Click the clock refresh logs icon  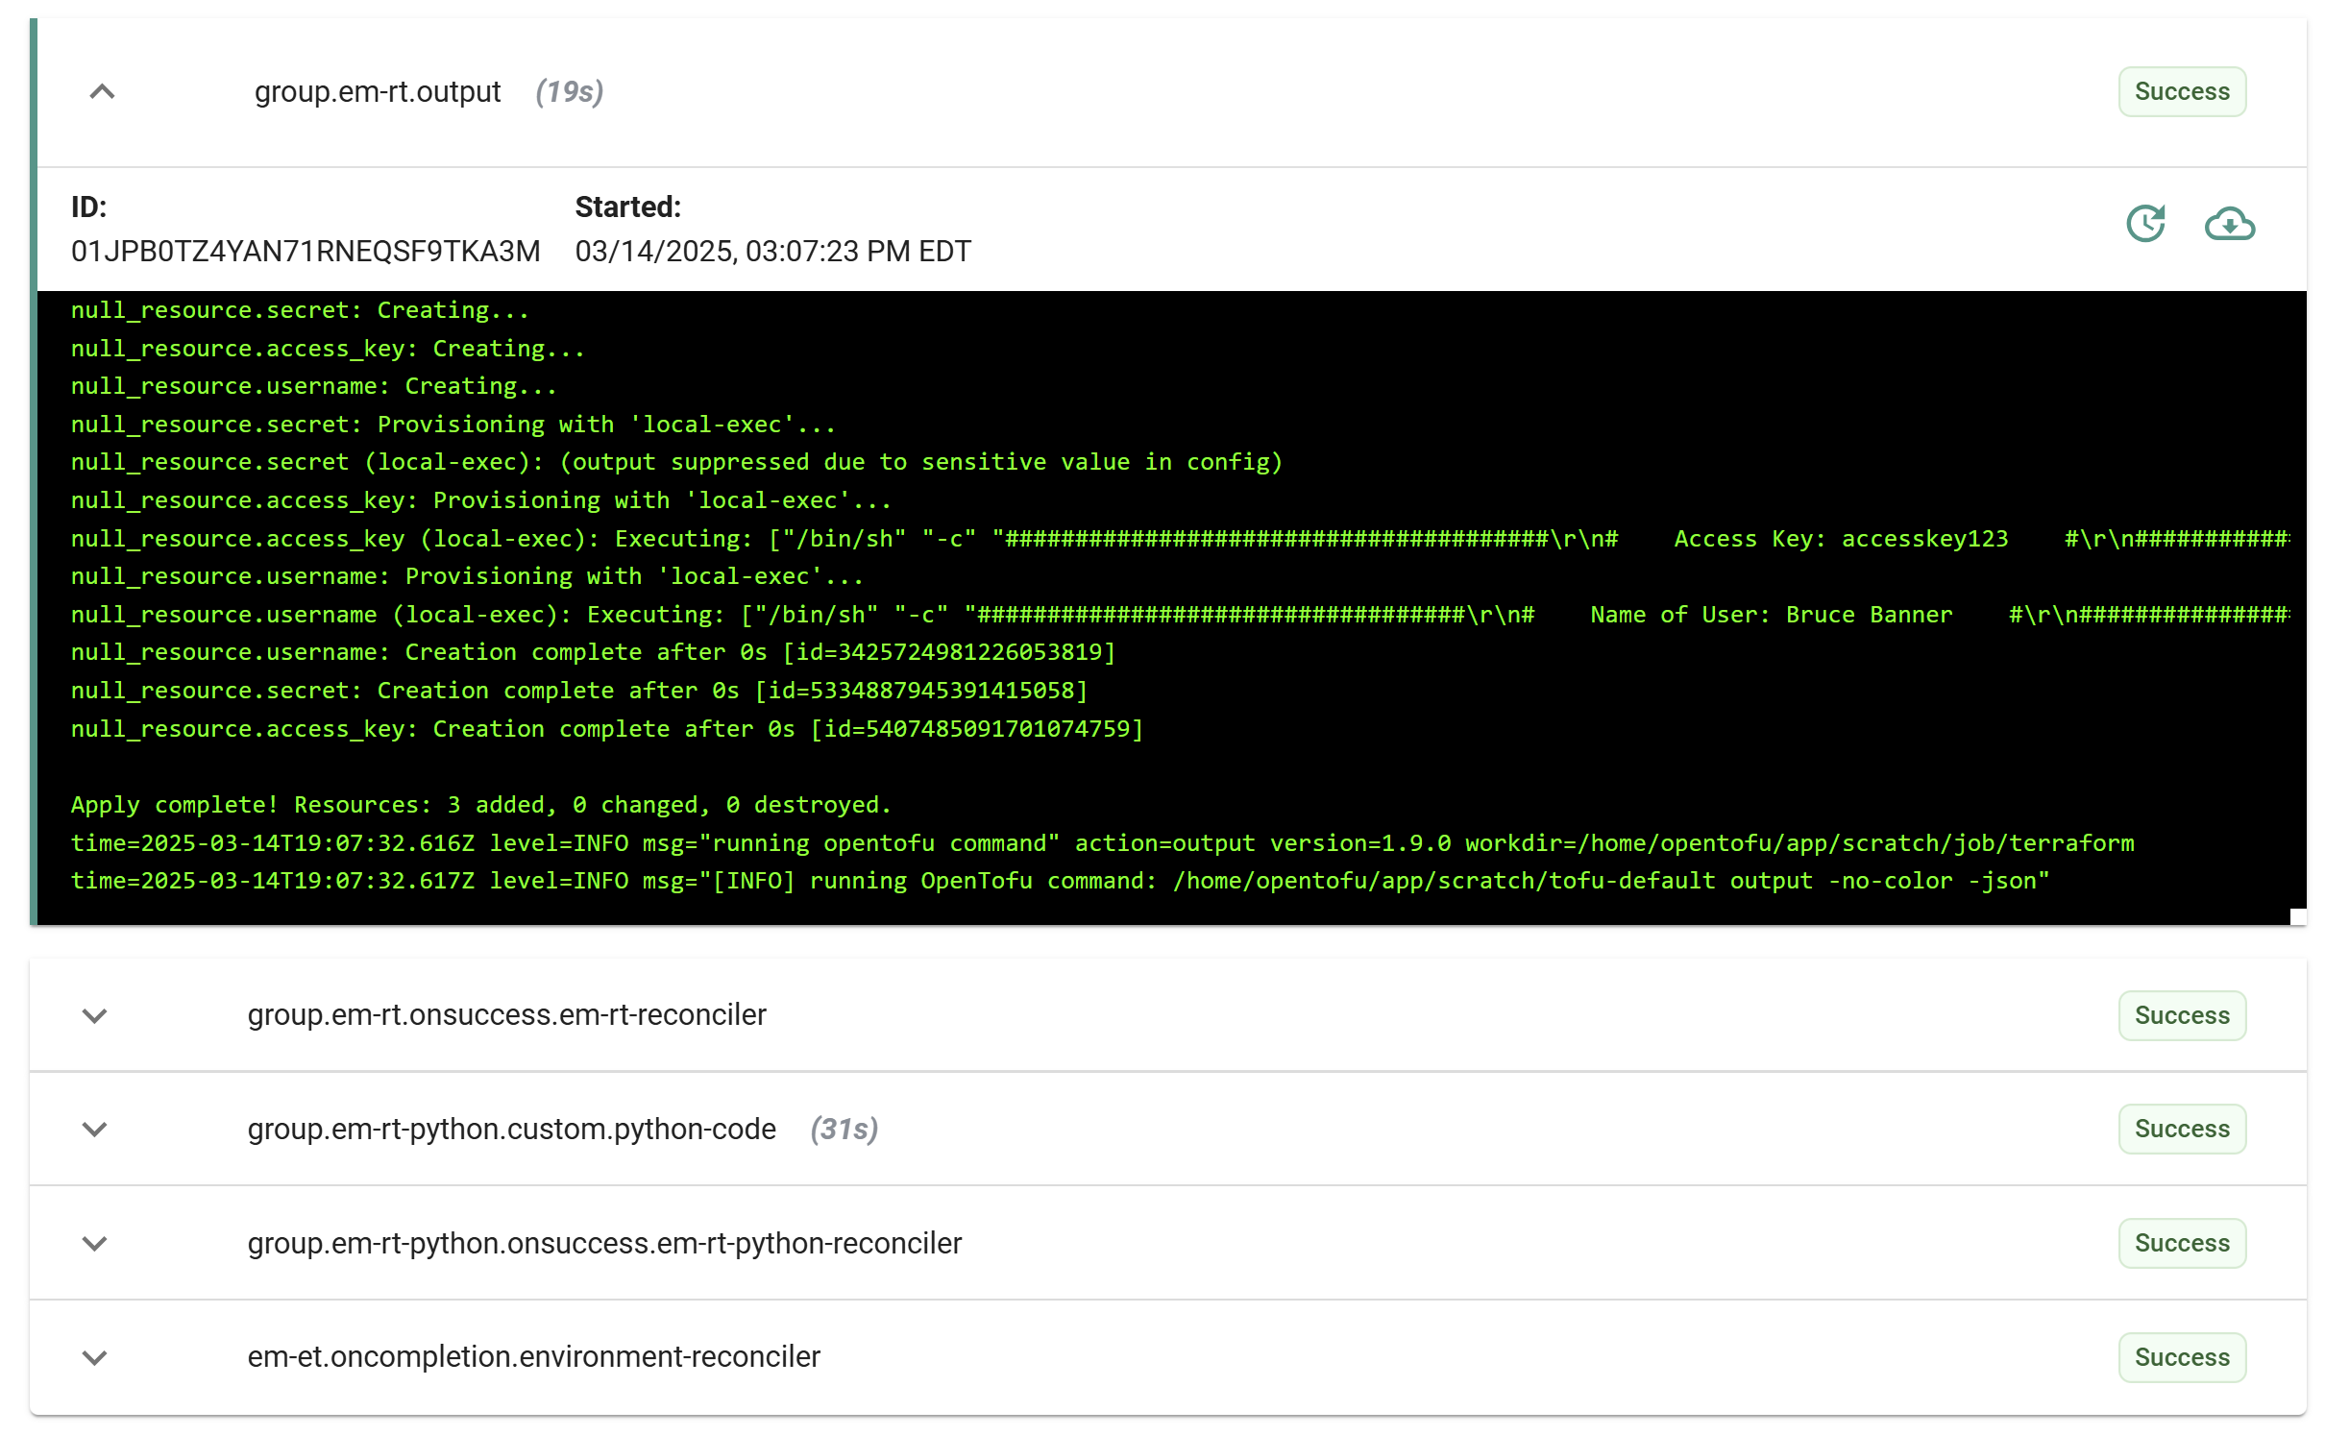2144,224
